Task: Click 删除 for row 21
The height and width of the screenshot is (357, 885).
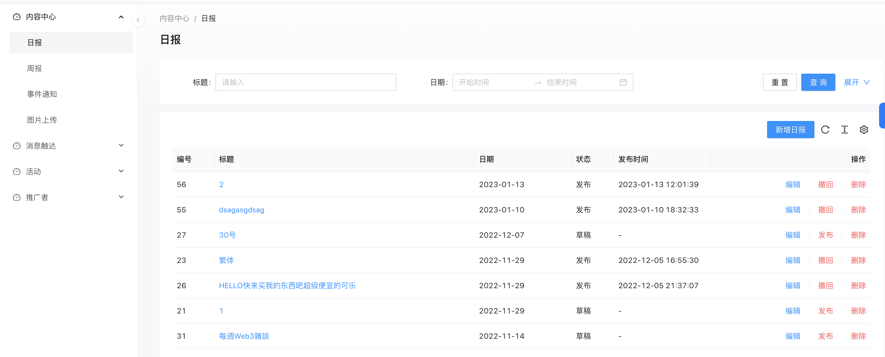Action: click(x=858, y=311)
